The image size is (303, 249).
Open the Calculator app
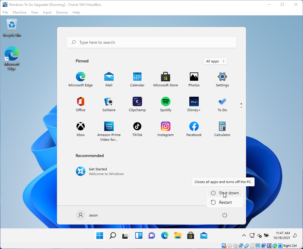click(x=222, y=129)
